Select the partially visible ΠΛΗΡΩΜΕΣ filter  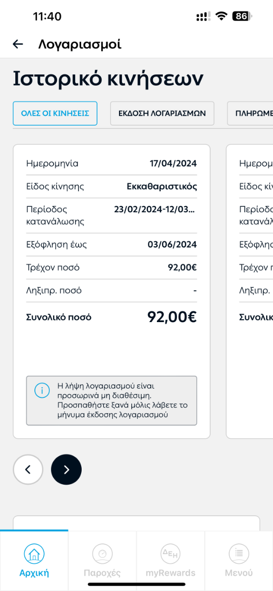pyautogui.click(x=250, y=113)
